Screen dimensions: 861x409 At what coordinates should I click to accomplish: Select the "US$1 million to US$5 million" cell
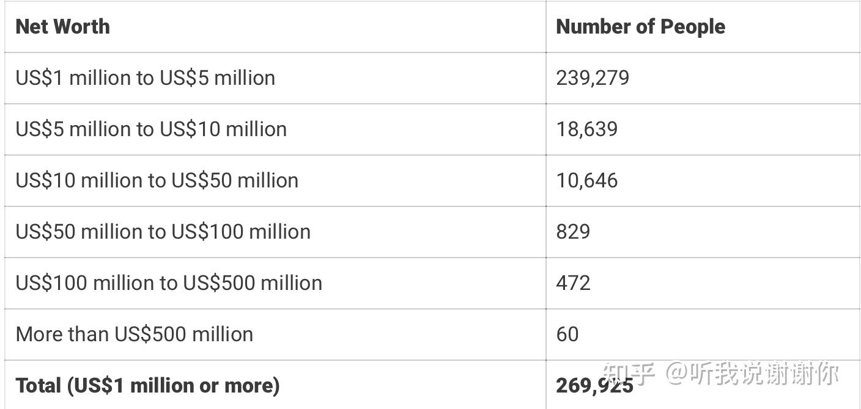[x=145, y=78]
